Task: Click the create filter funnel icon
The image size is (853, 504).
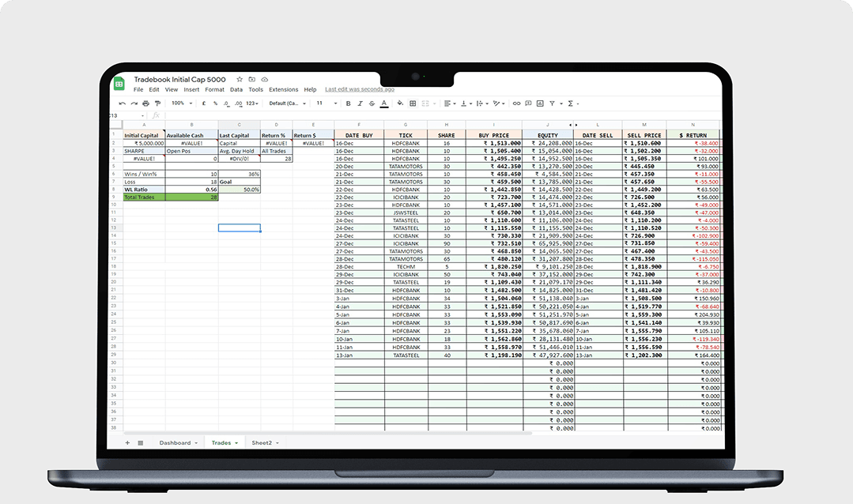Action: click(552, 103)
